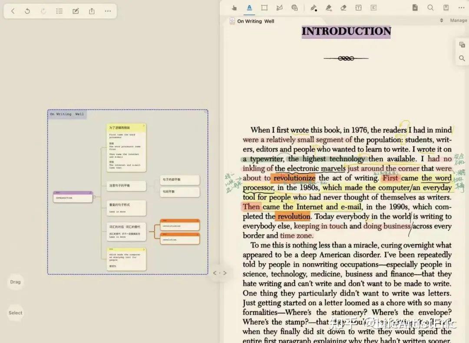Undo the last mindmap action
This screenshot has width=469, height=343.
[x=27, y=11]
